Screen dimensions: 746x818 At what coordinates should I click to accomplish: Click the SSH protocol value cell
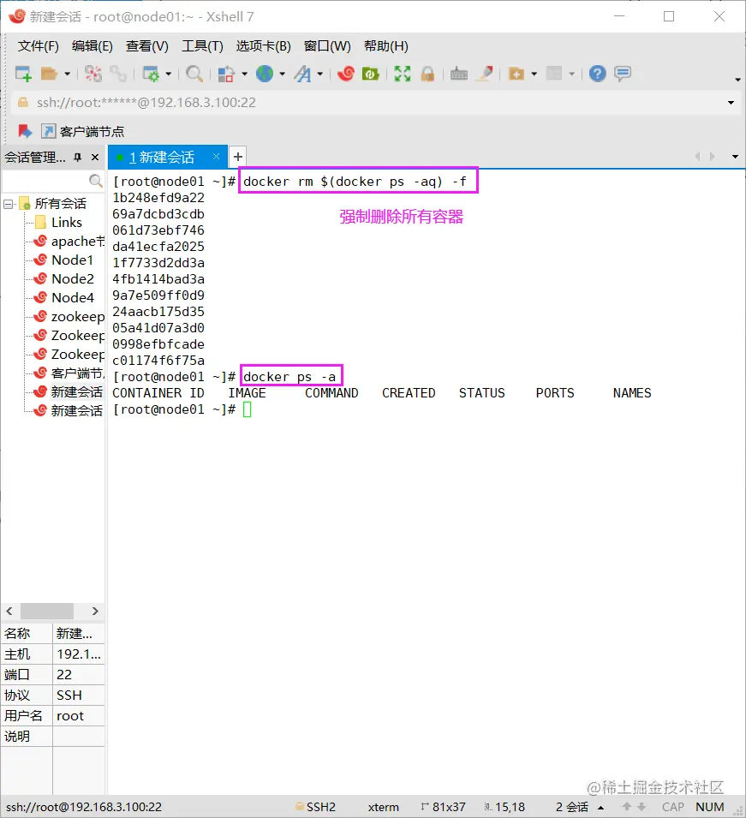coord(79,696)
